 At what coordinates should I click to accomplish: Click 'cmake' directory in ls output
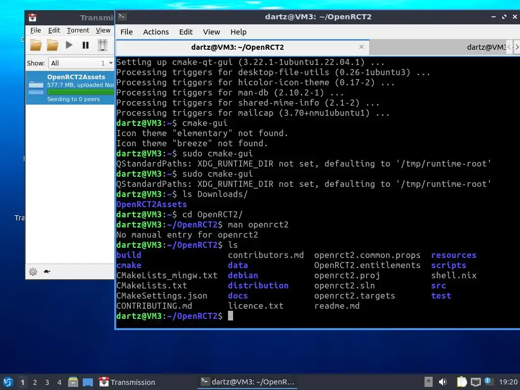pyautogui.click(x=128, y=265)
